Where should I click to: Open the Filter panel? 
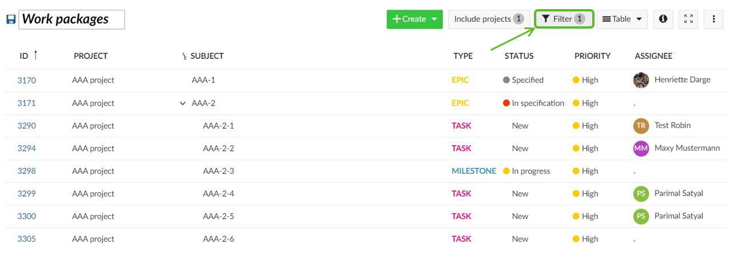[563, 19]
